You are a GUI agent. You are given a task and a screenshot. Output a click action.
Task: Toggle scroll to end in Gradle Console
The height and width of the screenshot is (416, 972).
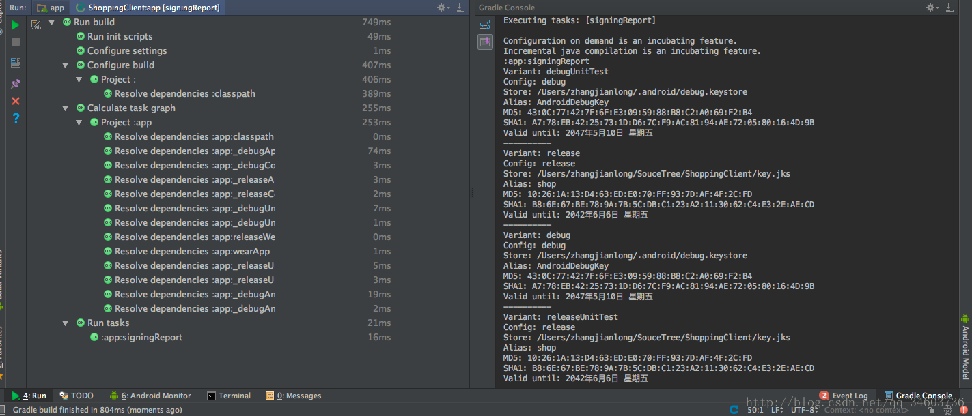point(485,42)
